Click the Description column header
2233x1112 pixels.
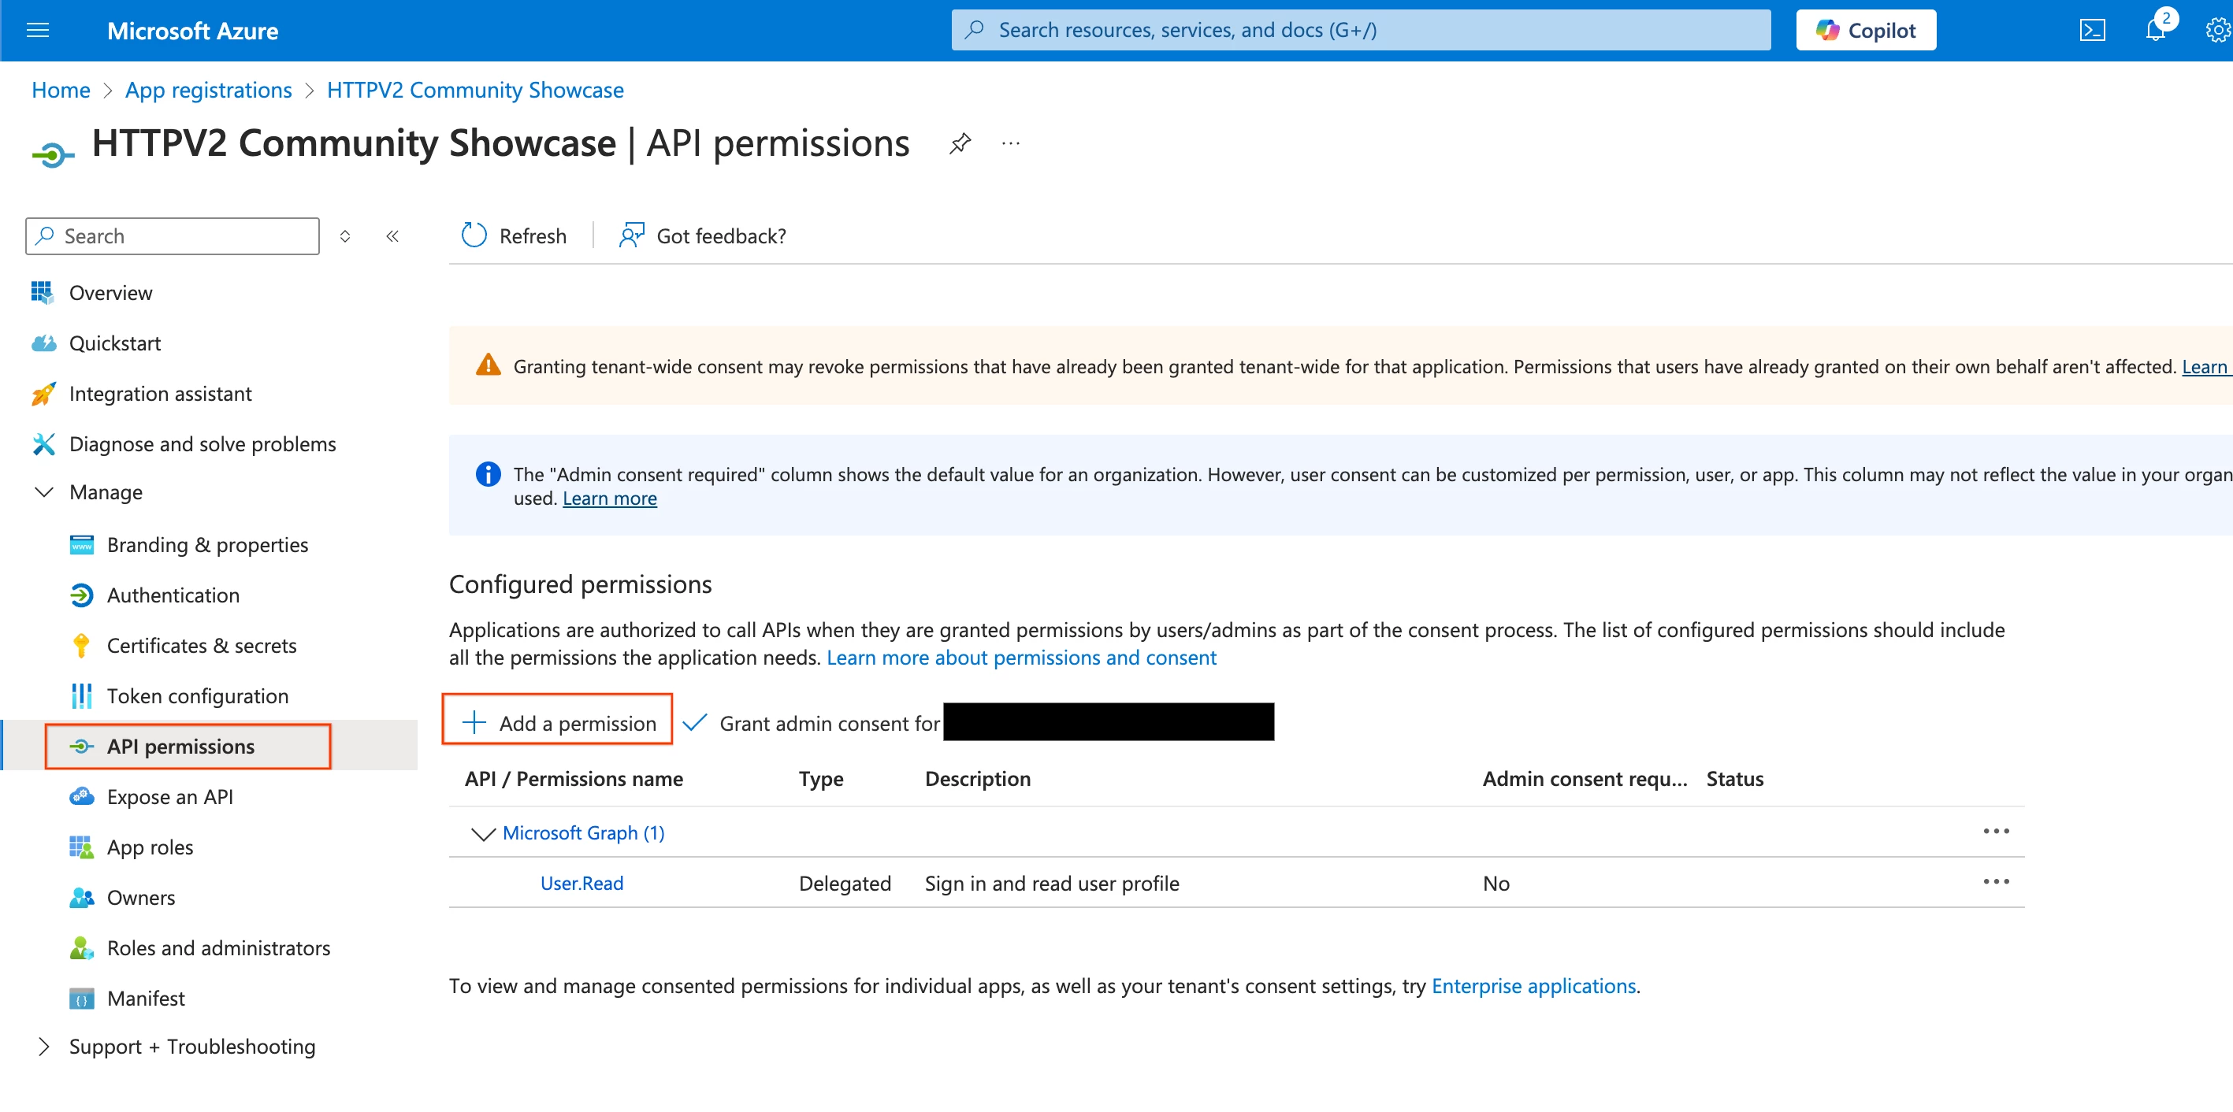977,778
